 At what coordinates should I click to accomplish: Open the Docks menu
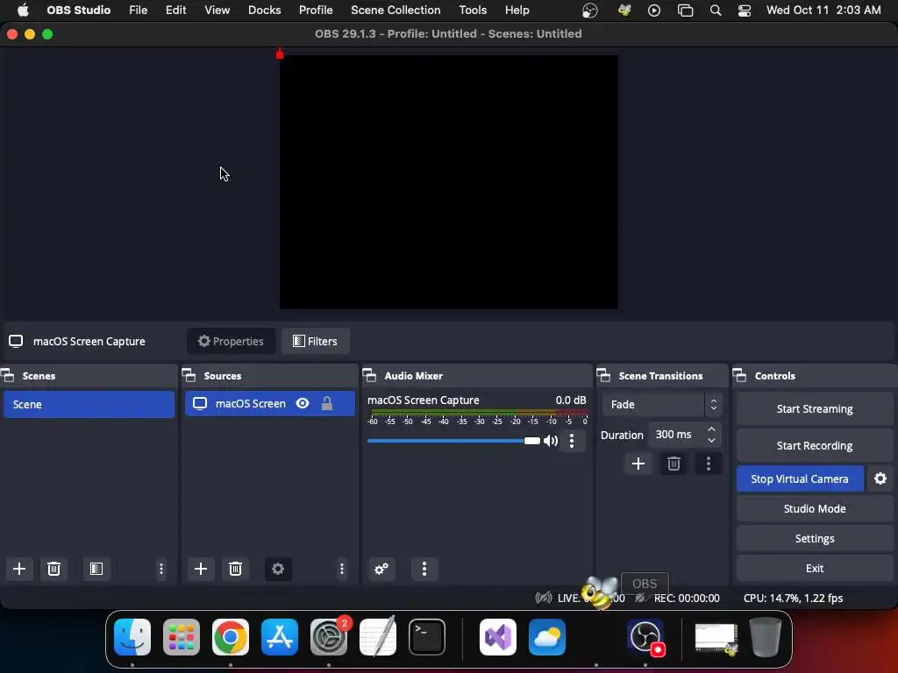point(264,11)
